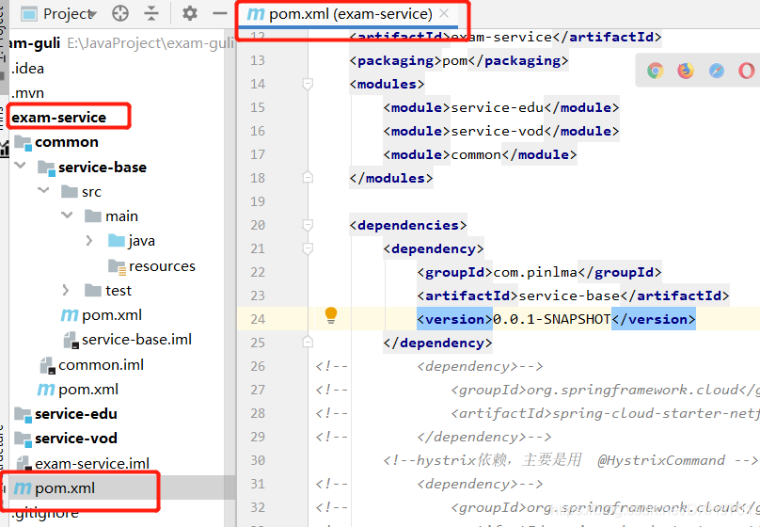760x527 pixels.
Task: Click the hystrix comment on line 30
Action: point(571,460)
